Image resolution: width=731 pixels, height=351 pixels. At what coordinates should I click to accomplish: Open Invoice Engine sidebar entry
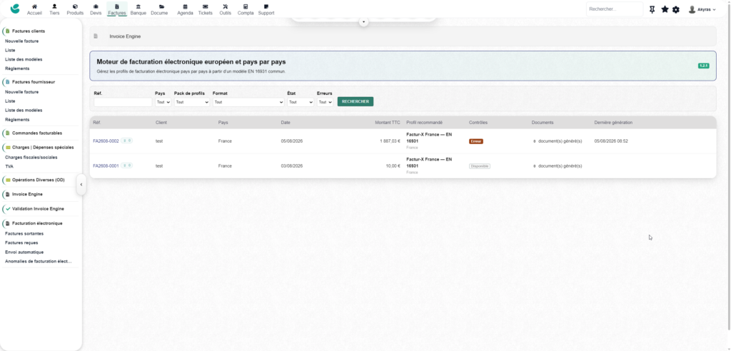[27, 194]
